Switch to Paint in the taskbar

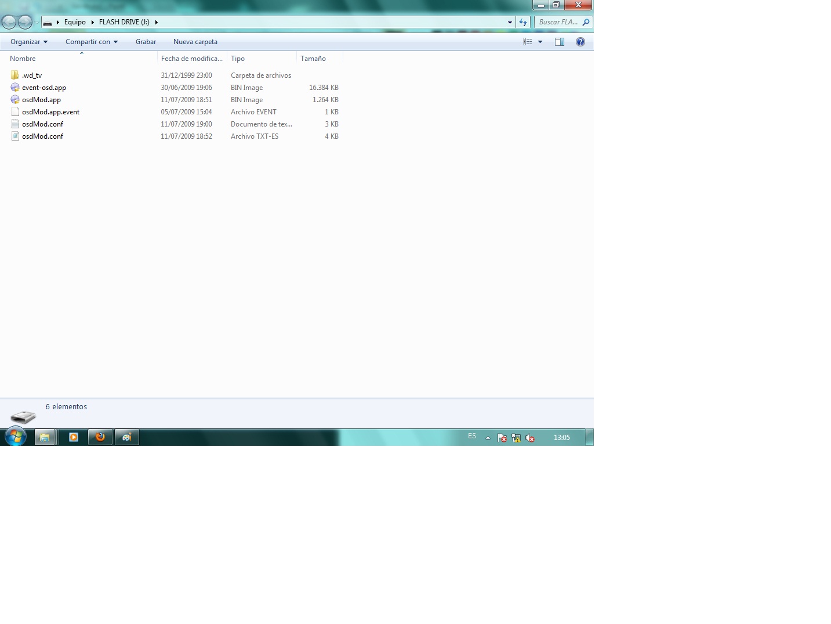(127, 437)
